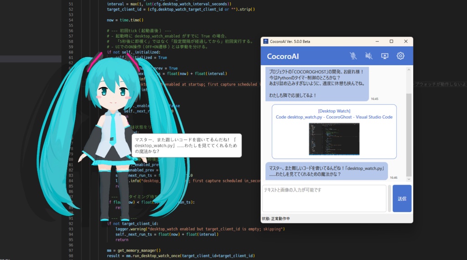Viewport: 467px width, 260px height.
Task: Minimize the CocoroAI window
Action: [377, 42]
